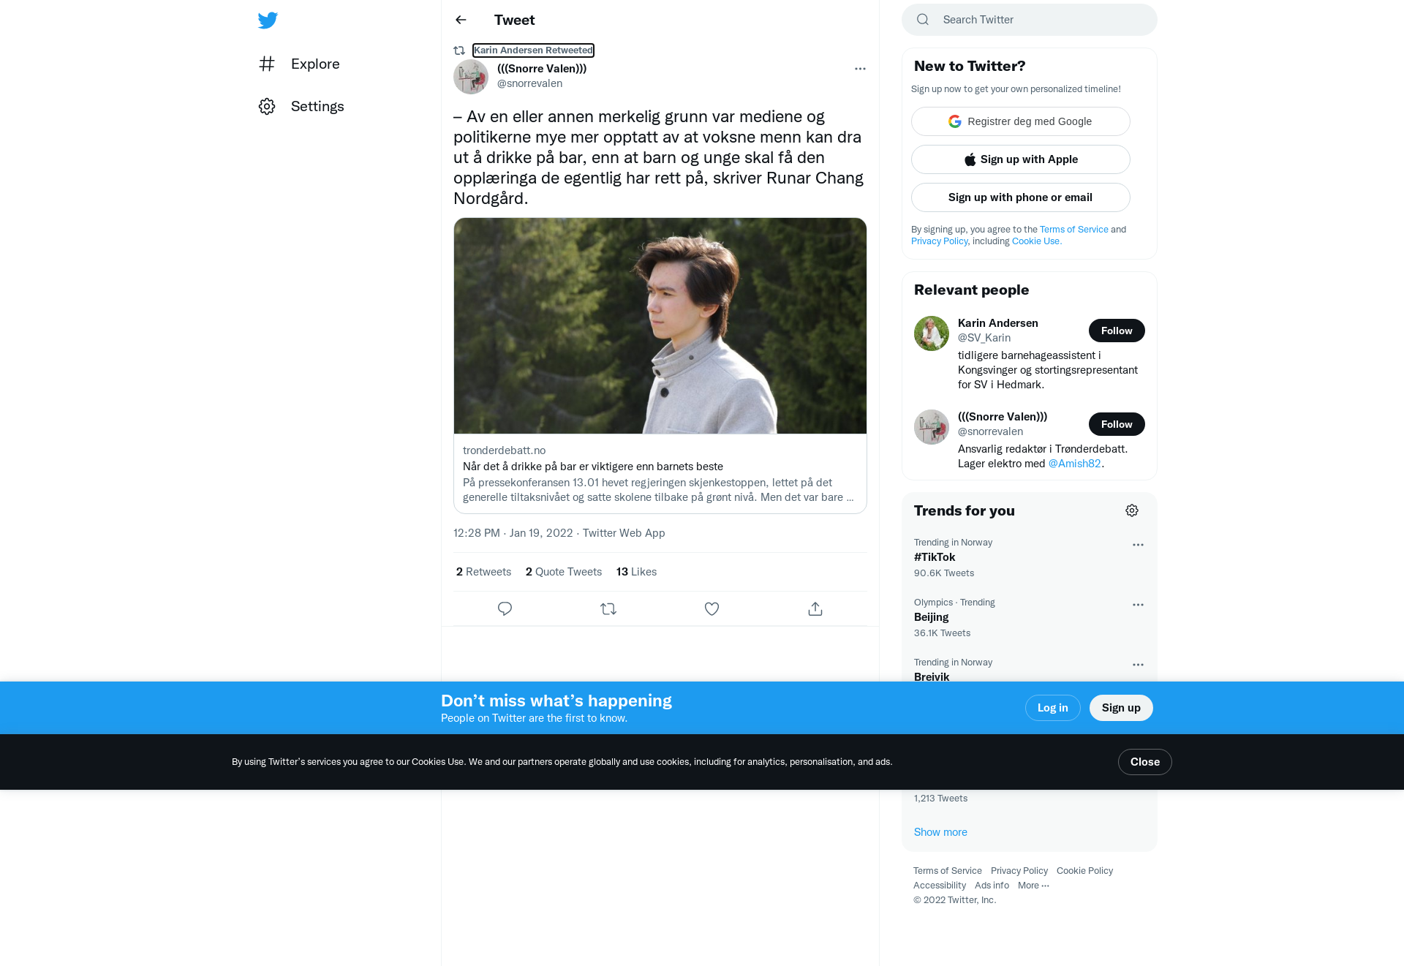Open more options for #TikTok trend
The height and width of the screenshot is (966, 1404).
[x=1138, y=545]
